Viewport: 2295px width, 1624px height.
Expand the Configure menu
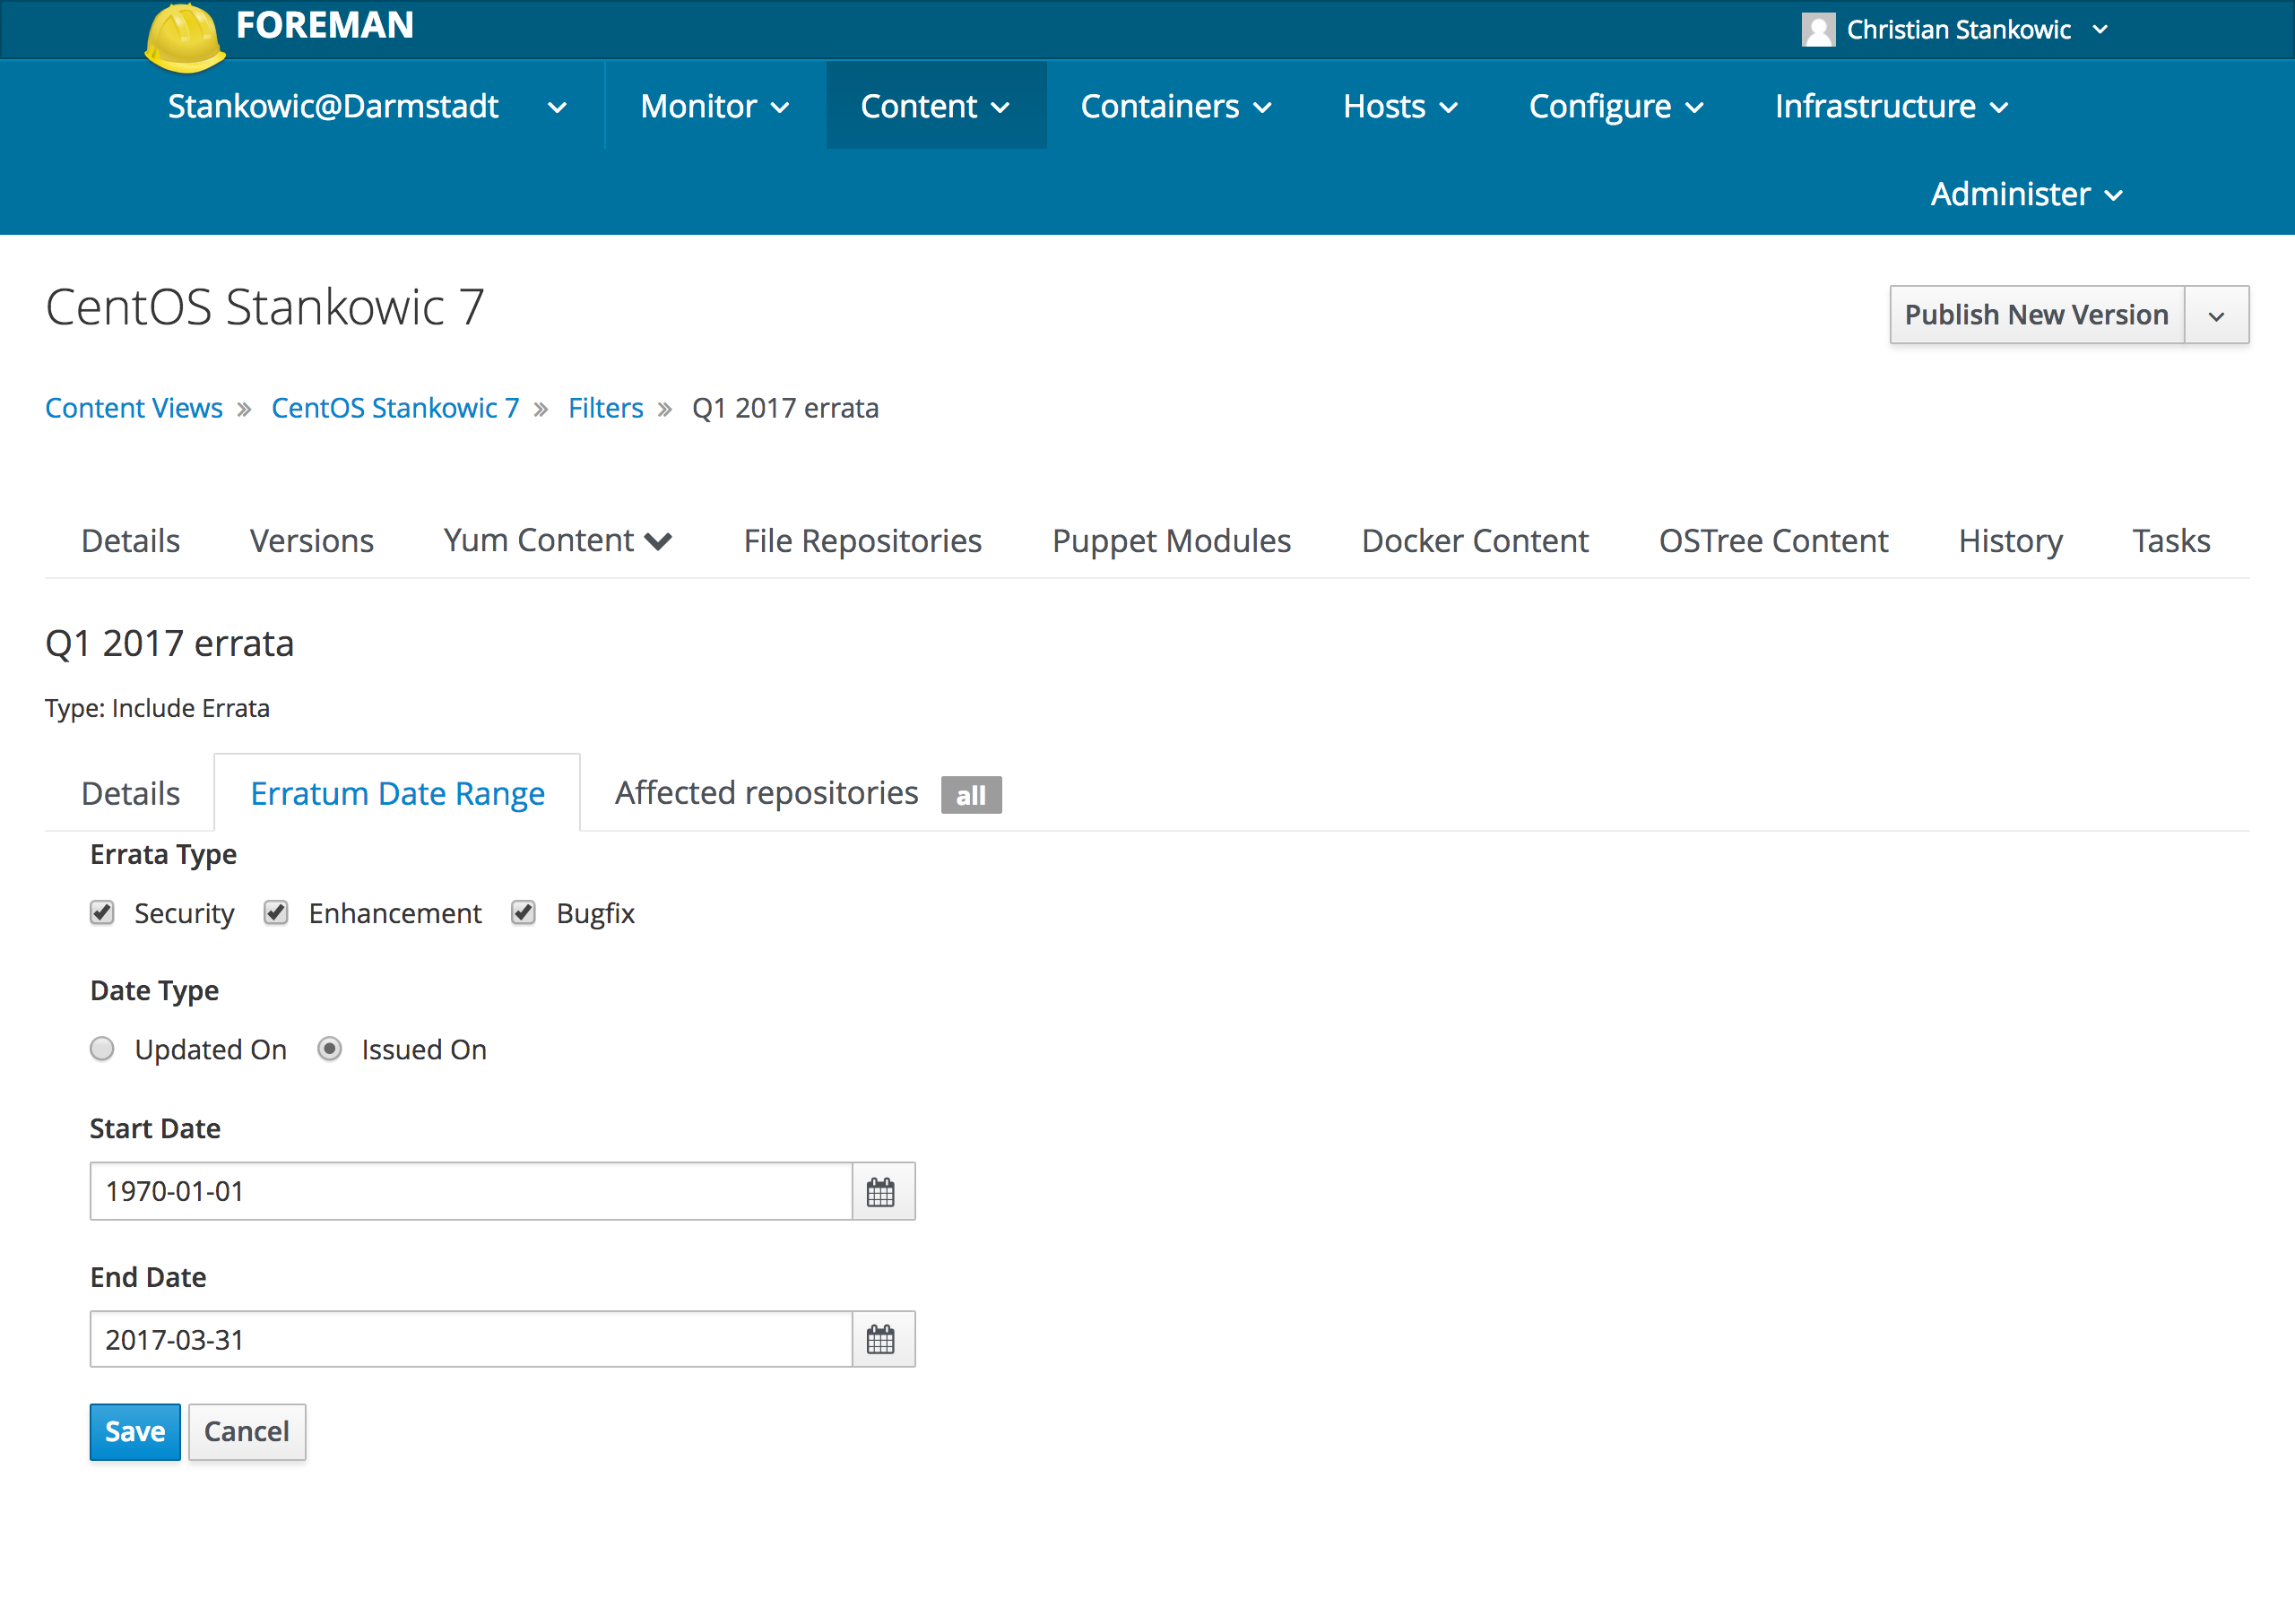pyautogui.click(x=1616, y=106)
